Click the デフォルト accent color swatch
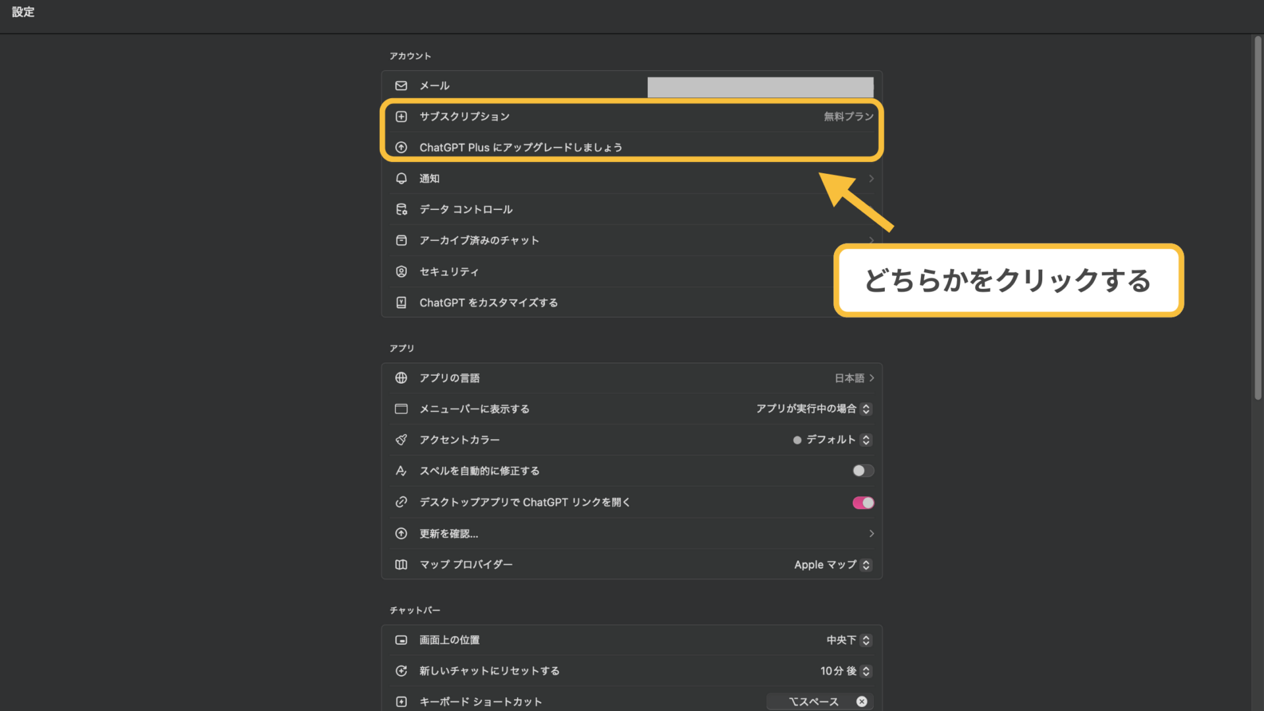 (797, 440)
